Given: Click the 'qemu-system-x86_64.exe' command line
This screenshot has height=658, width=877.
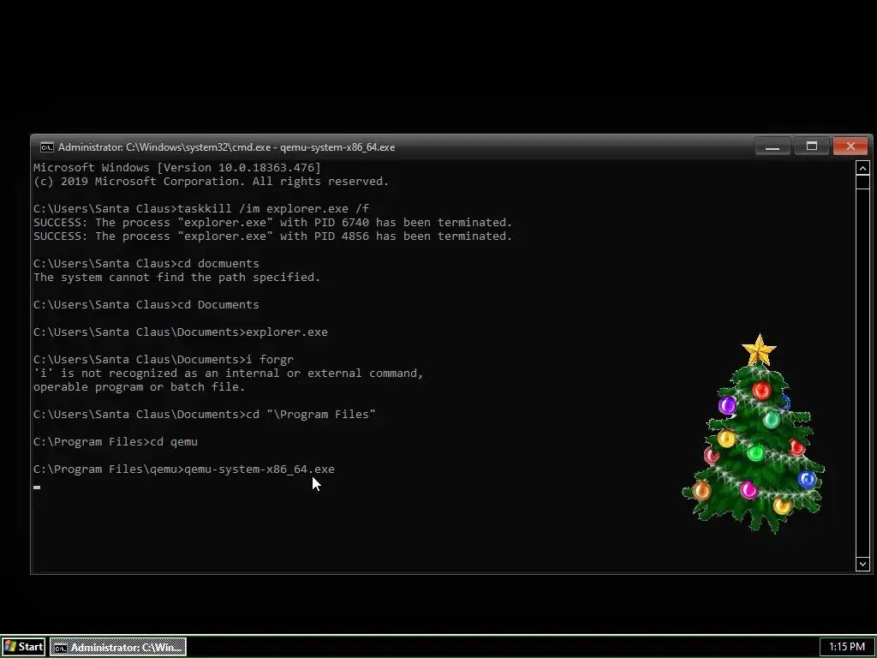Looking at the screenshot, I should pos(184,470).
